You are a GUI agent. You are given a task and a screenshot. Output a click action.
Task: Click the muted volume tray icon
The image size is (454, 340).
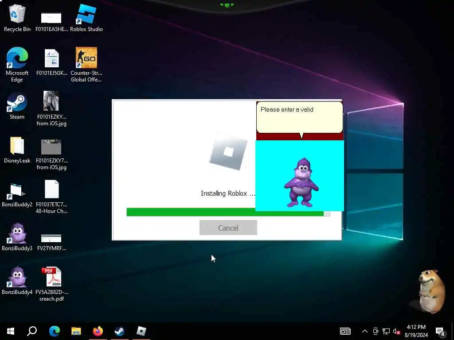coord(396,331)
